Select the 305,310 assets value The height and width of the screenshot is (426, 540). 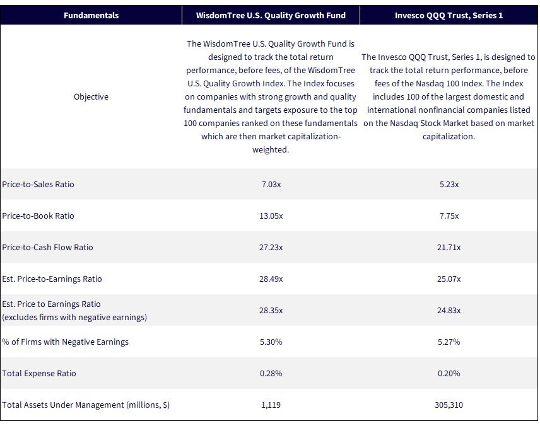coord(449,405)
